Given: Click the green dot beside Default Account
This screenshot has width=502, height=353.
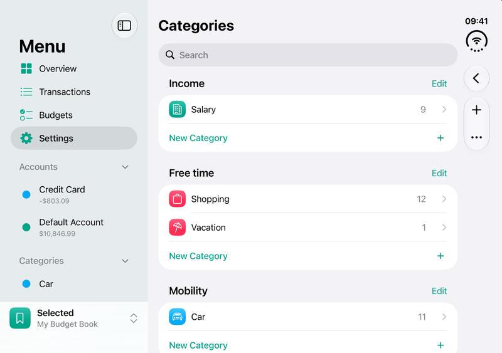Looking at the screenshot, I should pos(26,227).
